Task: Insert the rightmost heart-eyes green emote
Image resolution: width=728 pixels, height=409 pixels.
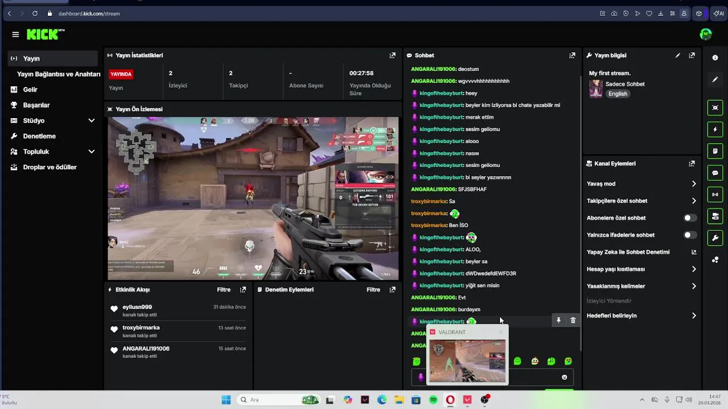Action: [x=568, y=361]
